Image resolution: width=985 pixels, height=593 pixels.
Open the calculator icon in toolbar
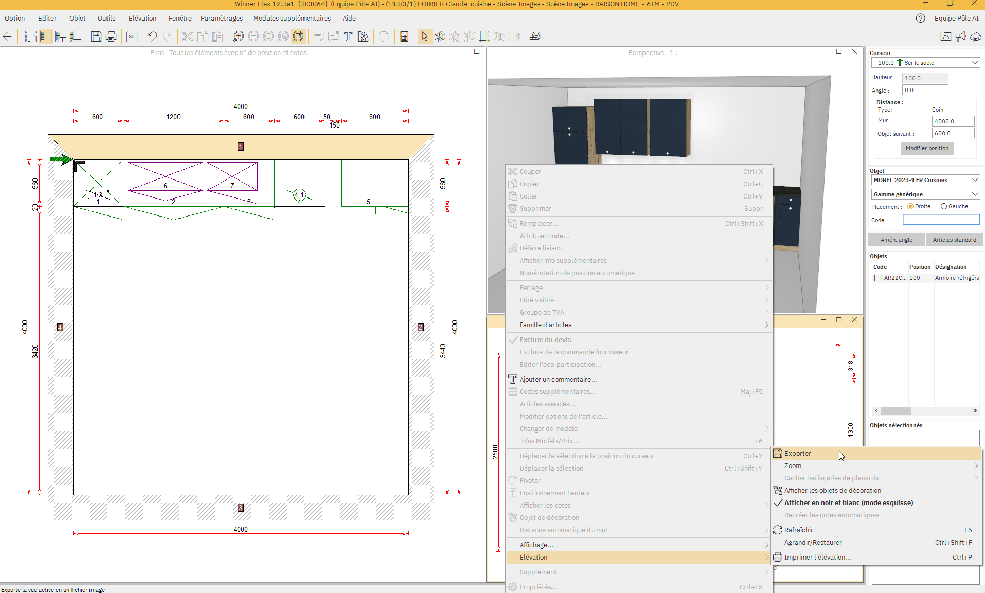[x=404, y=37]
